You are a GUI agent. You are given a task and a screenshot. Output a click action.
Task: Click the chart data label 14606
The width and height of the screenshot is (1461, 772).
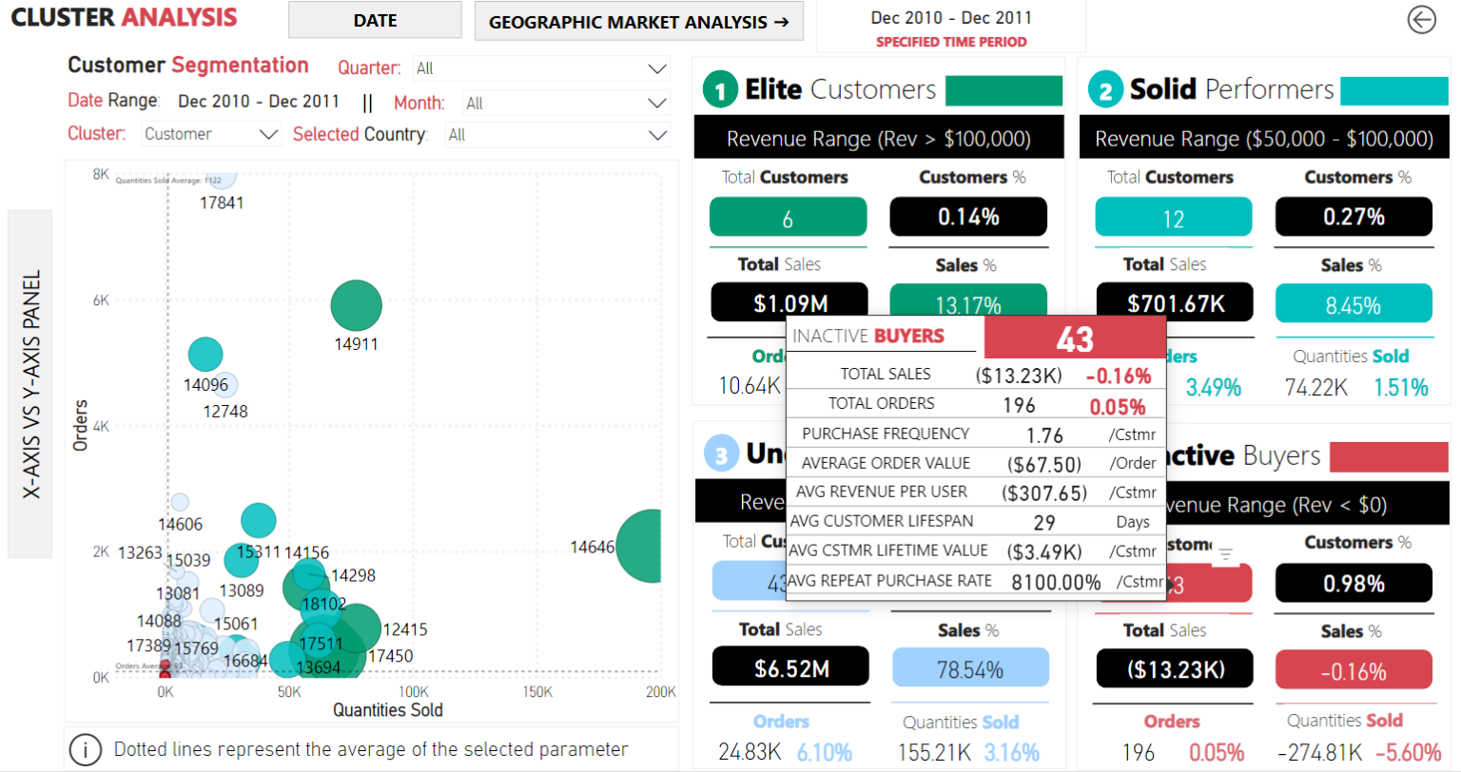(180, 524)
